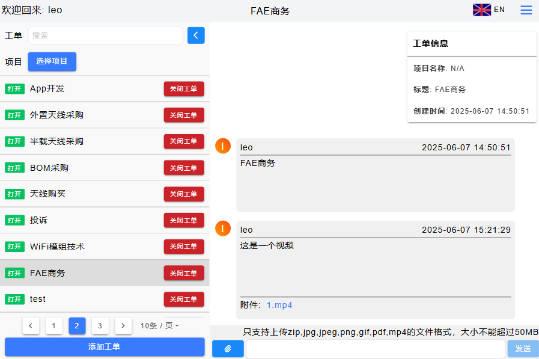Click the ticket search input field
Viewport: 539px width, 359px height.
click(x=105, y=35)
